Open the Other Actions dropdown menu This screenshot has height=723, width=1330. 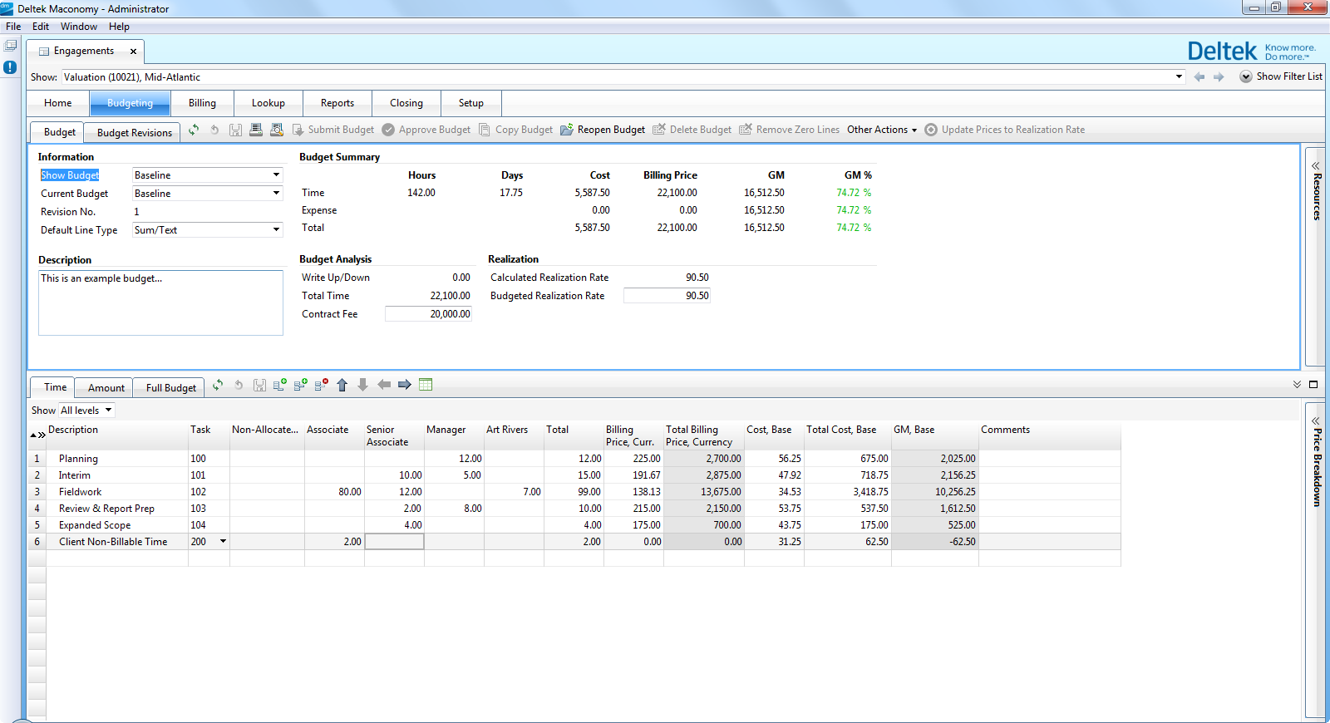[881, 130]
